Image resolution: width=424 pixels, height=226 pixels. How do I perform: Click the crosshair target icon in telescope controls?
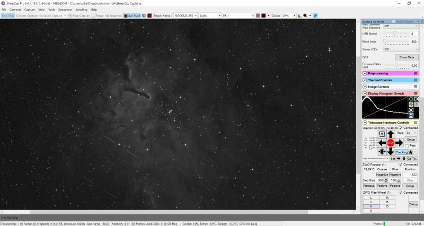click(382, 151)
